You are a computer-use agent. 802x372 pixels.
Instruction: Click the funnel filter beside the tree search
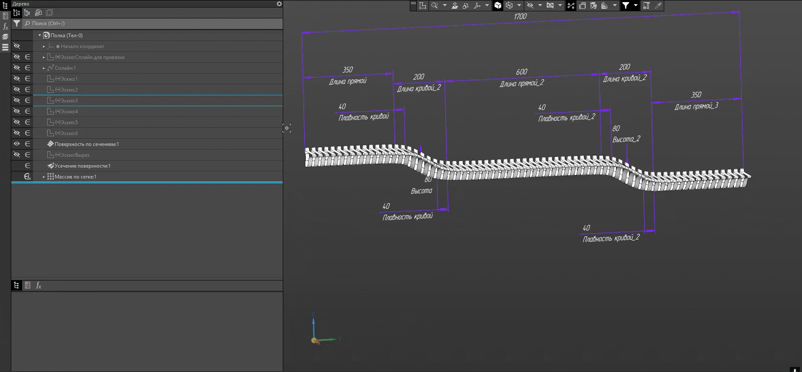click(x=16, y=23)
